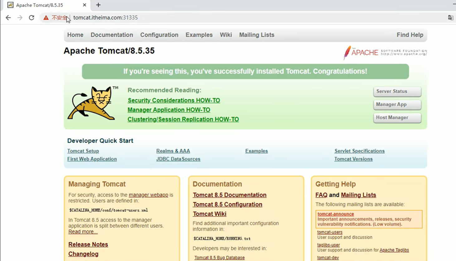Open Security Considerations HOW-TO link
This screenshot has height=261, width=456.
(x=174, y=101)
